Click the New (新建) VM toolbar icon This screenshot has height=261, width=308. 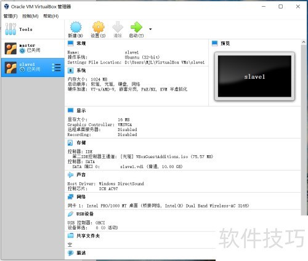pyautogui.click(x=76, y=27)
